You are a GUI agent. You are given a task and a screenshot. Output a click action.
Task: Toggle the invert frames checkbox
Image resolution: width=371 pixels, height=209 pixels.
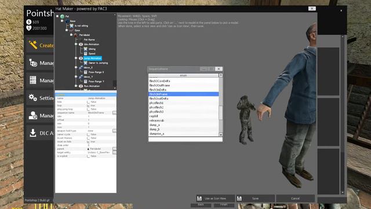pos(88,138)
